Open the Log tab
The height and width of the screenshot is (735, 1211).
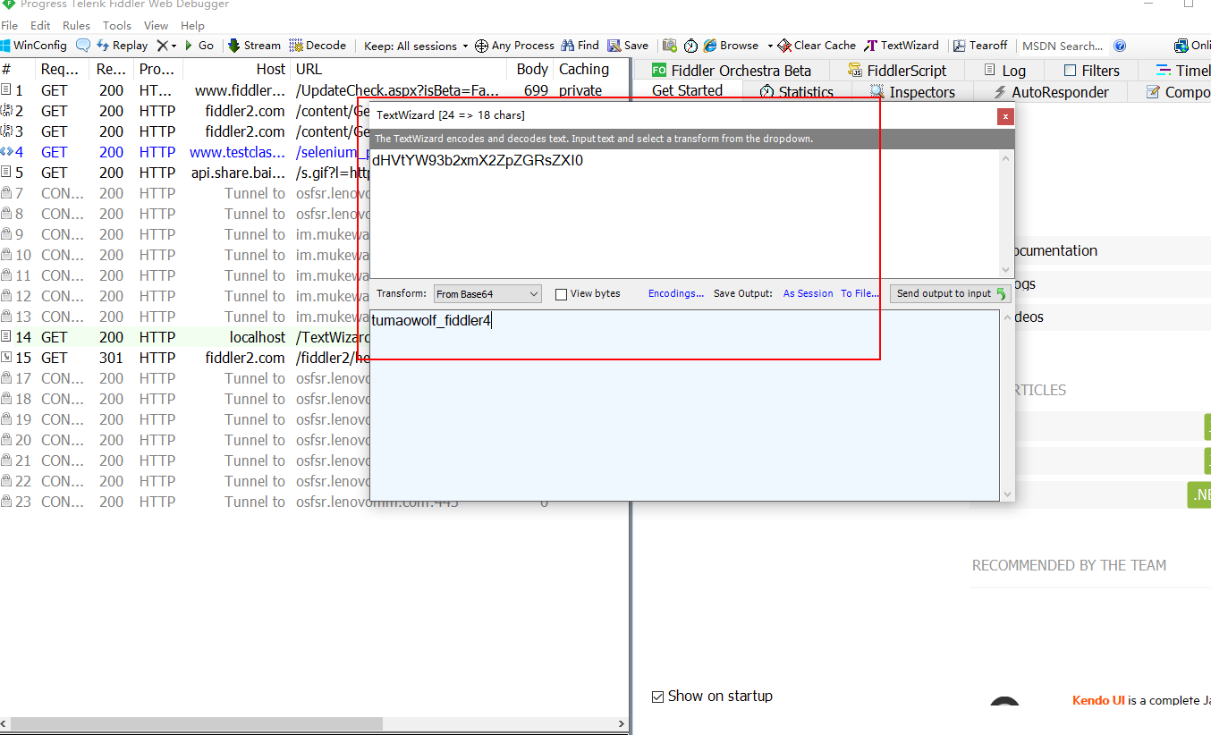click(x=1004, y=71)
